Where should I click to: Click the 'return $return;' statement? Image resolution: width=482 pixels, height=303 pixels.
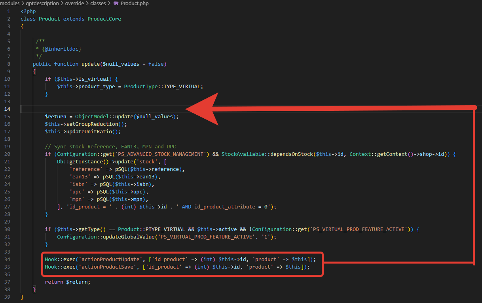coord(68,282)
